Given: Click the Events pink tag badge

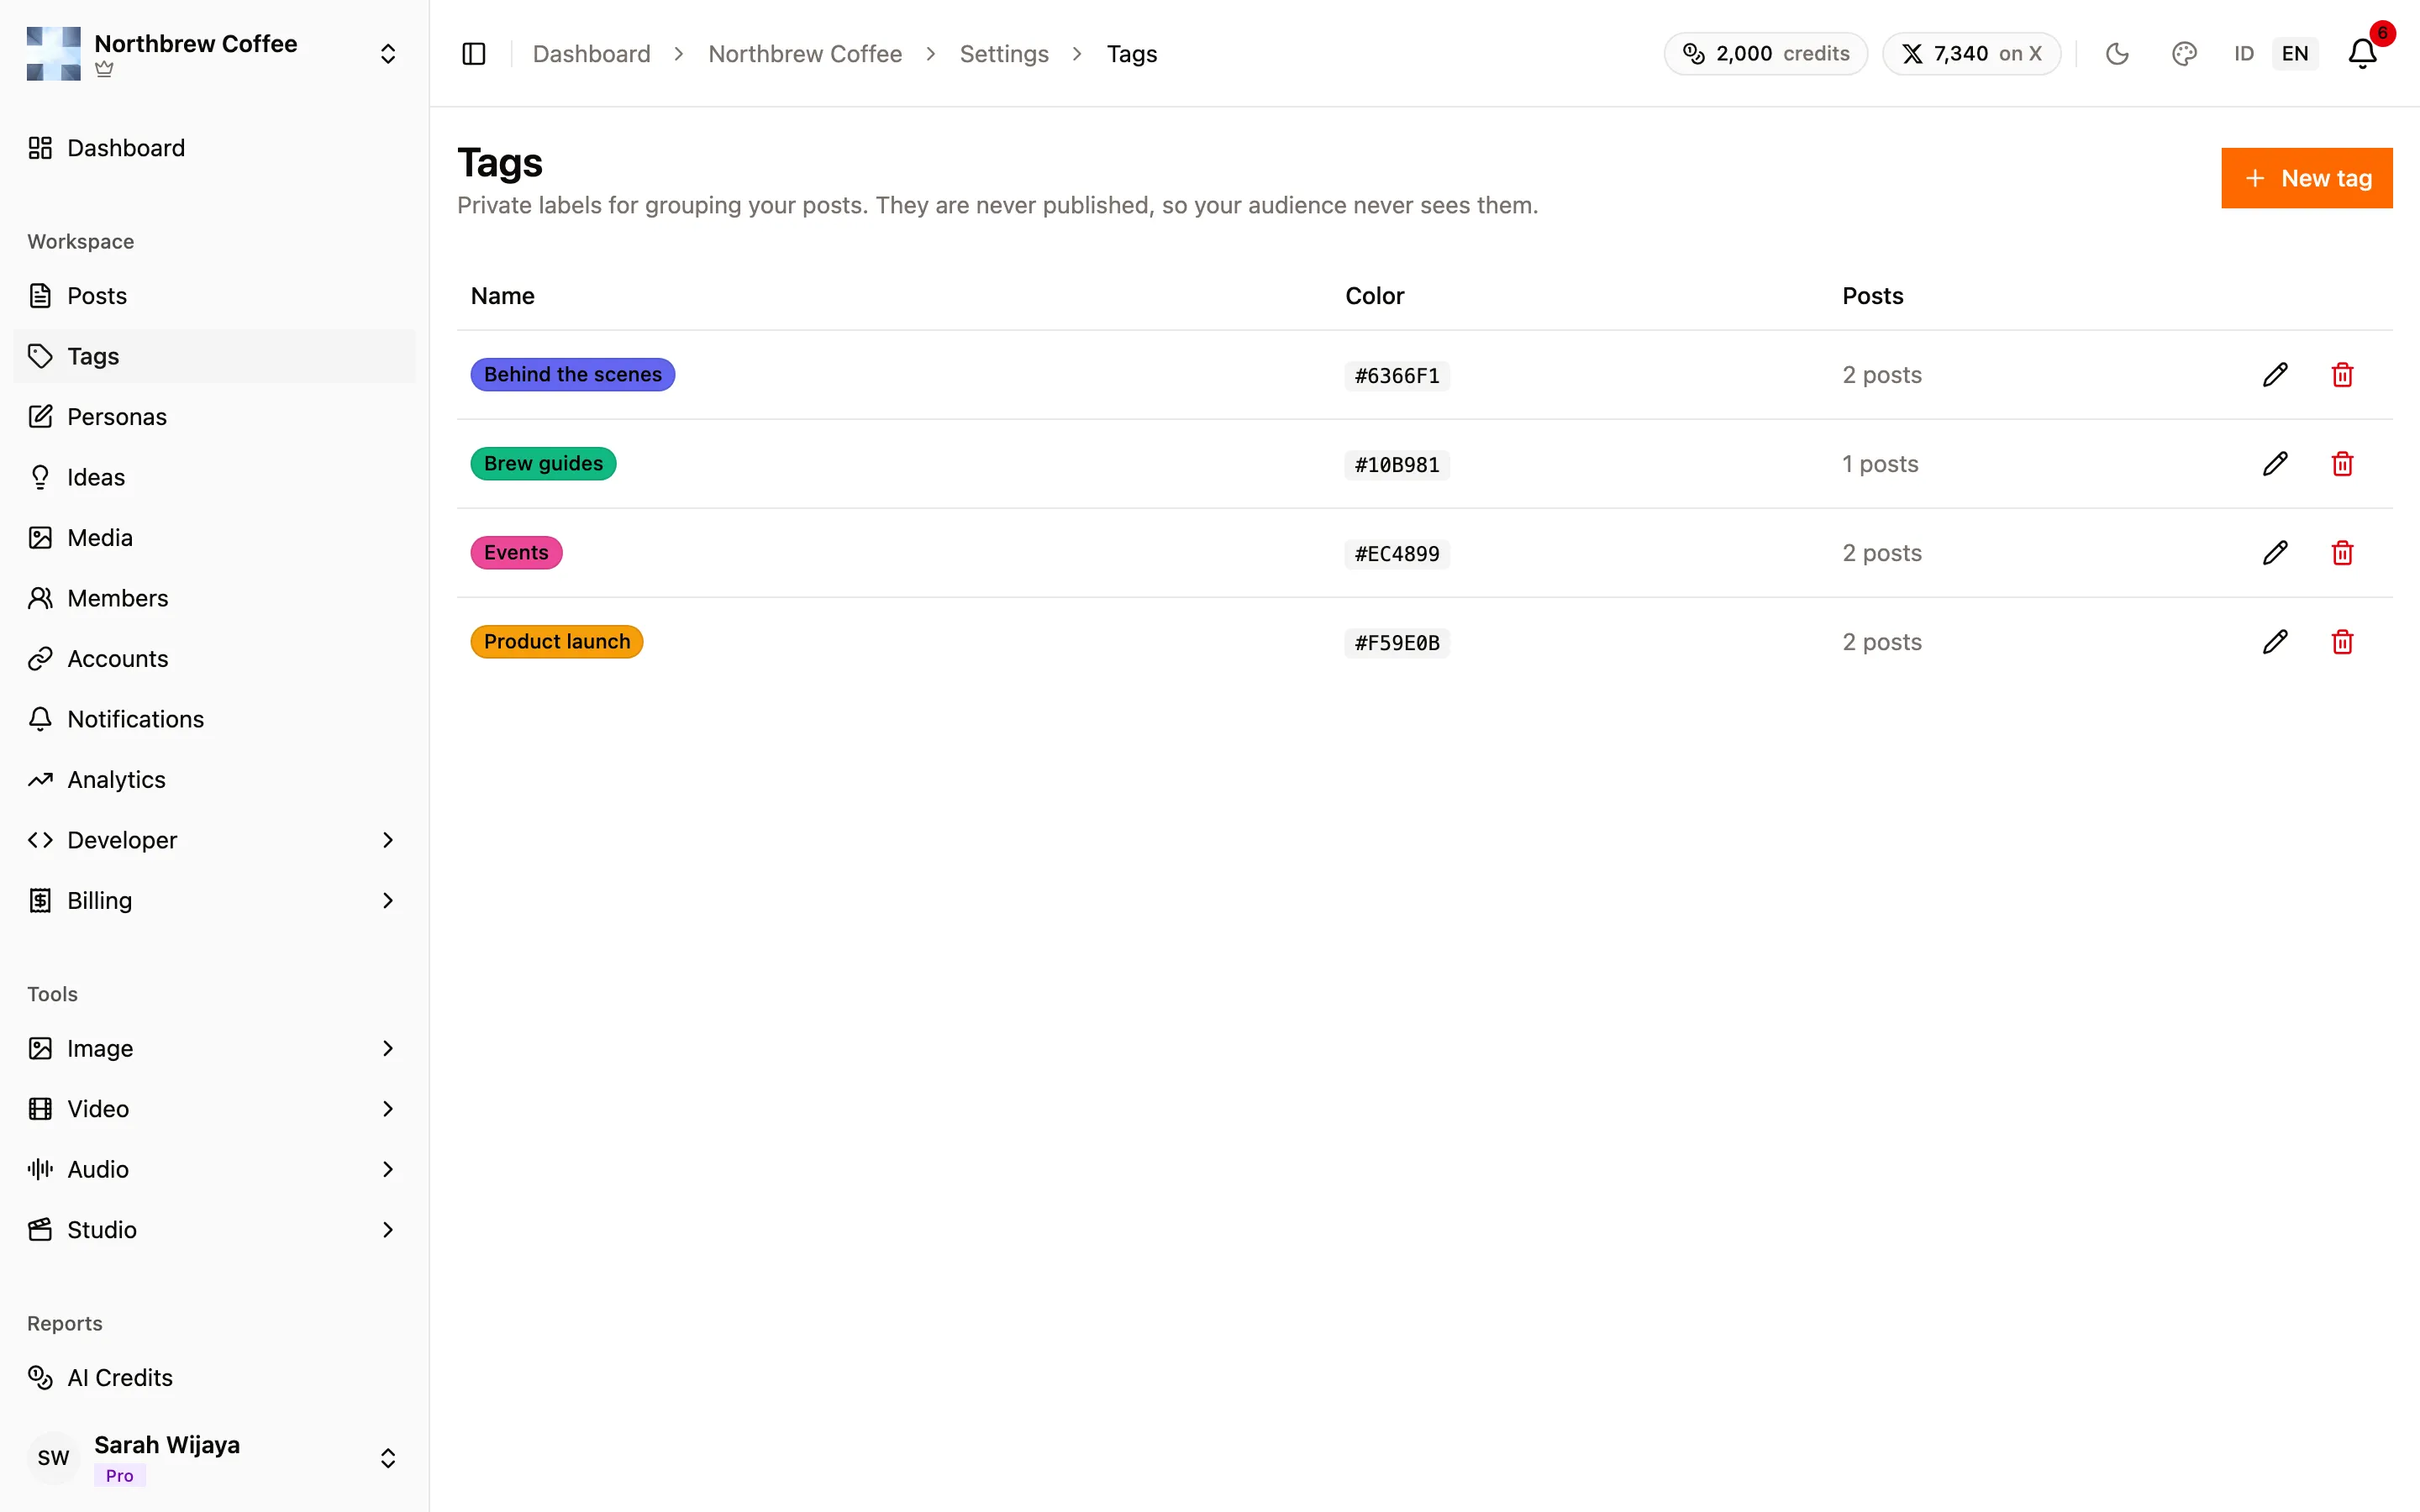Looking at the screenshot, I should 516,553.
